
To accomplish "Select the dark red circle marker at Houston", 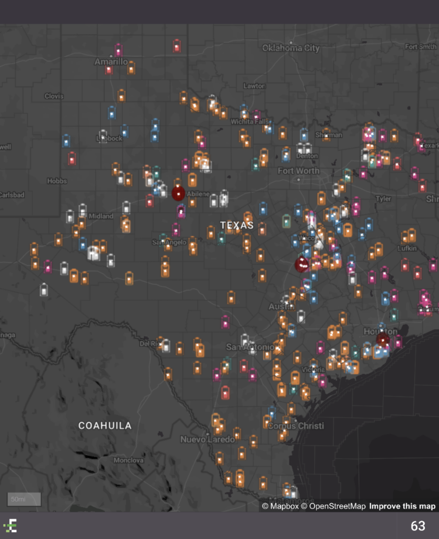I will coord(383,340).
